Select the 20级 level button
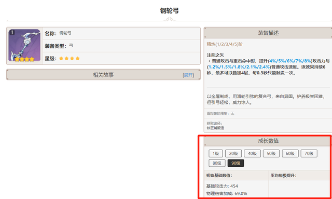This screenshot has height=199, width=332. (233, 153)
